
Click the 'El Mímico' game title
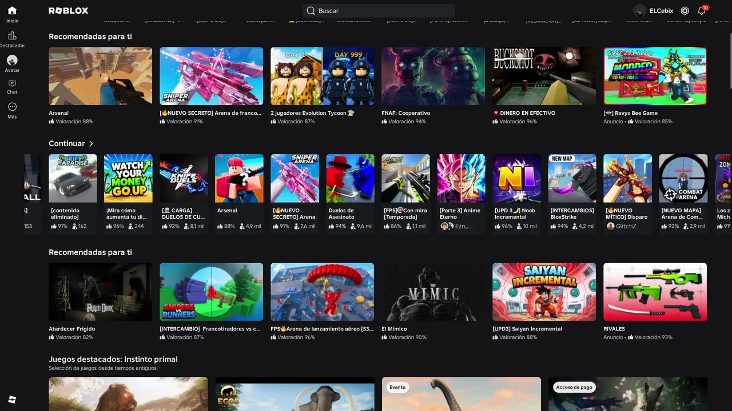pos(394,329)
